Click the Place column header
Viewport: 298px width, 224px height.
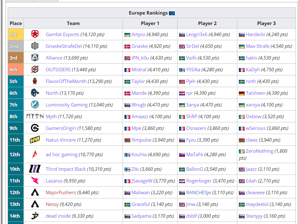pos(16,23)
